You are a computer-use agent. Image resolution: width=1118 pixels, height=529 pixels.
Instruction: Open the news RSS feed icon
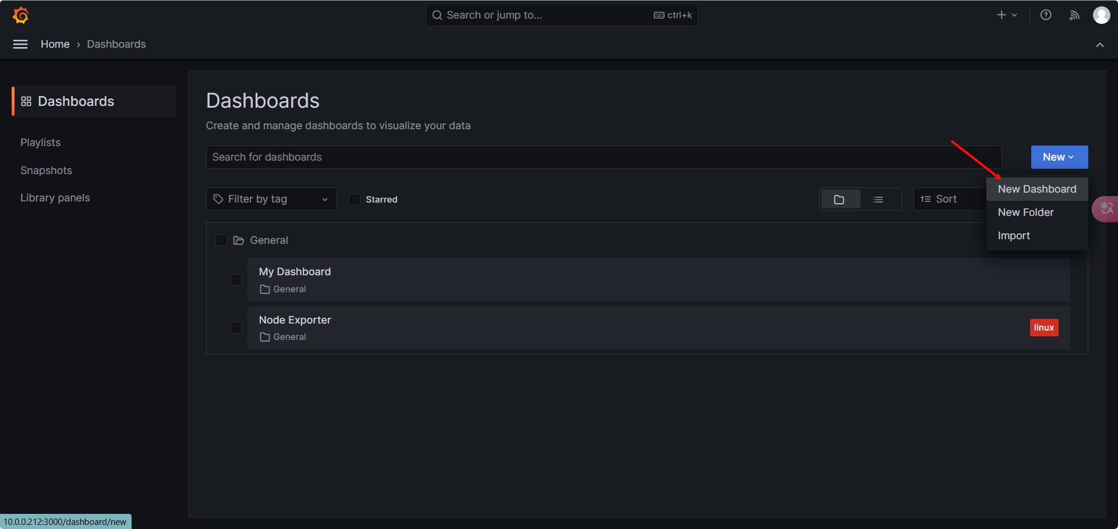pyautogui.click(x=1074, y=15)
